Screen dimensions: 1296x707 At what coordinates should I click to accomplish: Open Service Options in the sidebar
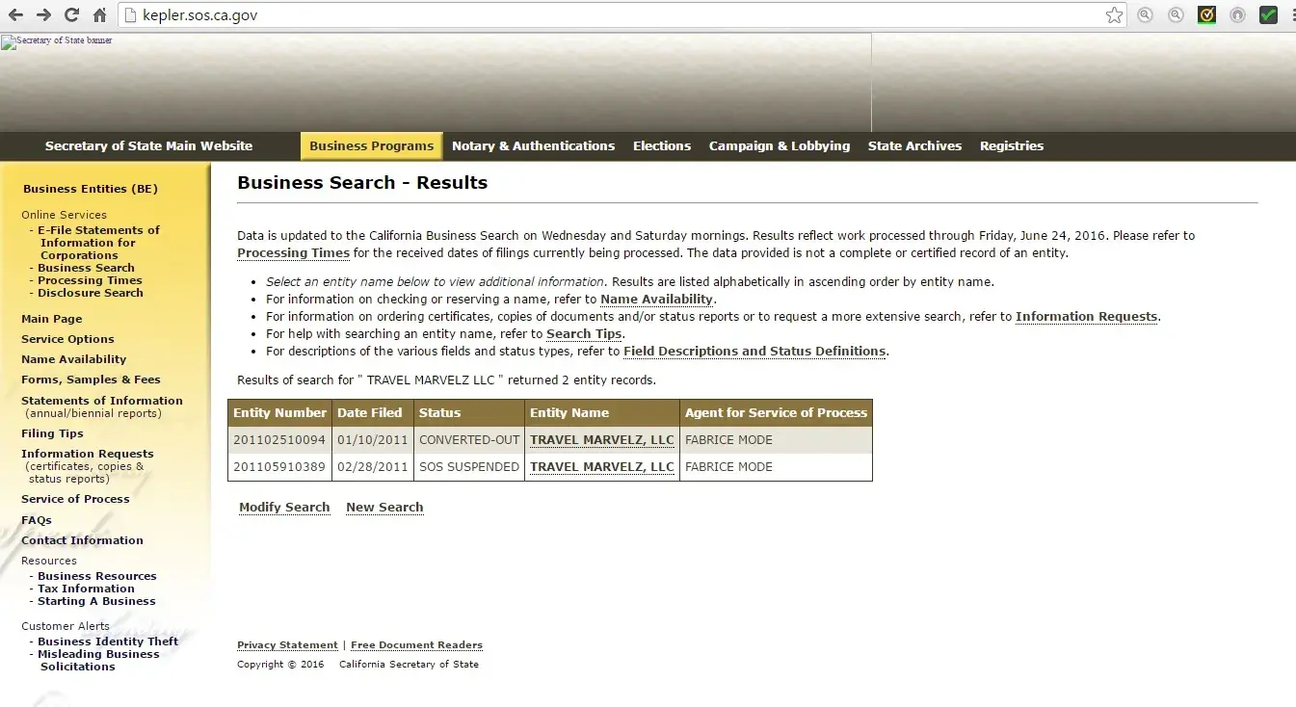(x=67, y=339)
